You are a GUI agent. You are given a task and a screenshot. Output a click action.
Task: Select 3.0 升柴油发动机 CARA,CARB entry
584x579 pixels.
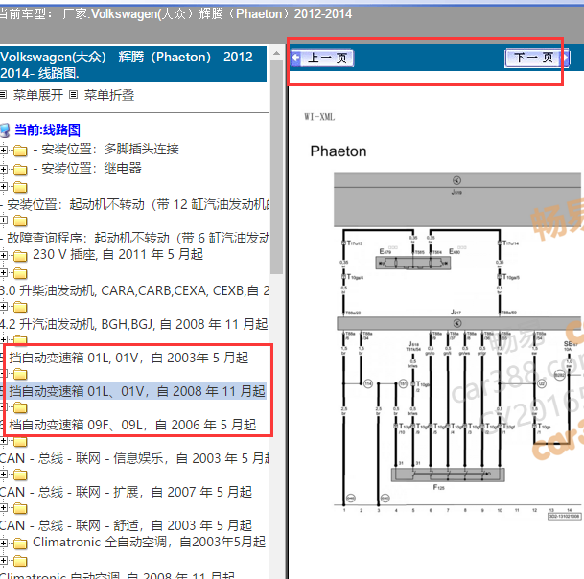click(135, 290)
